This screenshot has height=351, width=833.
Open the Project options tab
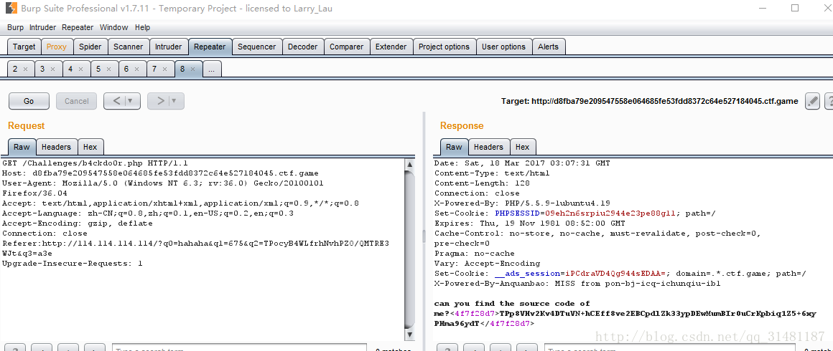[444, 47]
